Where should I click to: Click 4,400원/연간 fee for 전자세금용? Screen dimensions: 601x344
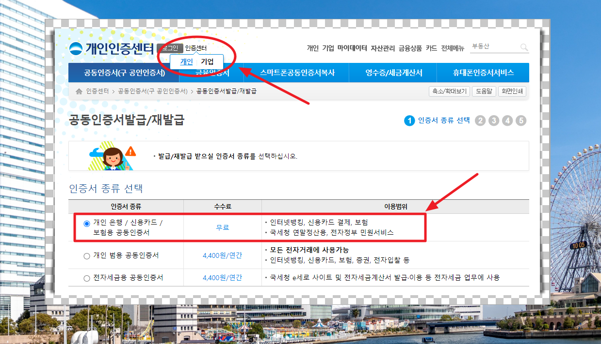(223, 278)
